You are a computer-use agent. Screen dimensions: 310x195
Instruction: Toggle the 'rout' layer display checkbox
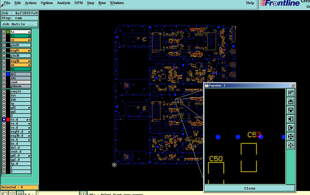click(4, 82)
